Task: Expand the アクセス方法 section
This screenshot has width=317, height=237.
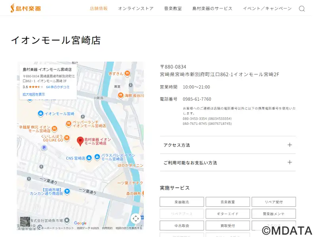Action: tap(227, 145)
